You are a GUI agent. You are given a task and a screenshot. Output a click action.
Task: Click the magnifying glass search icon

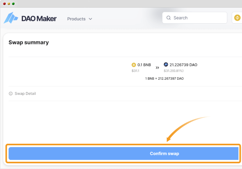click(169, 18)
